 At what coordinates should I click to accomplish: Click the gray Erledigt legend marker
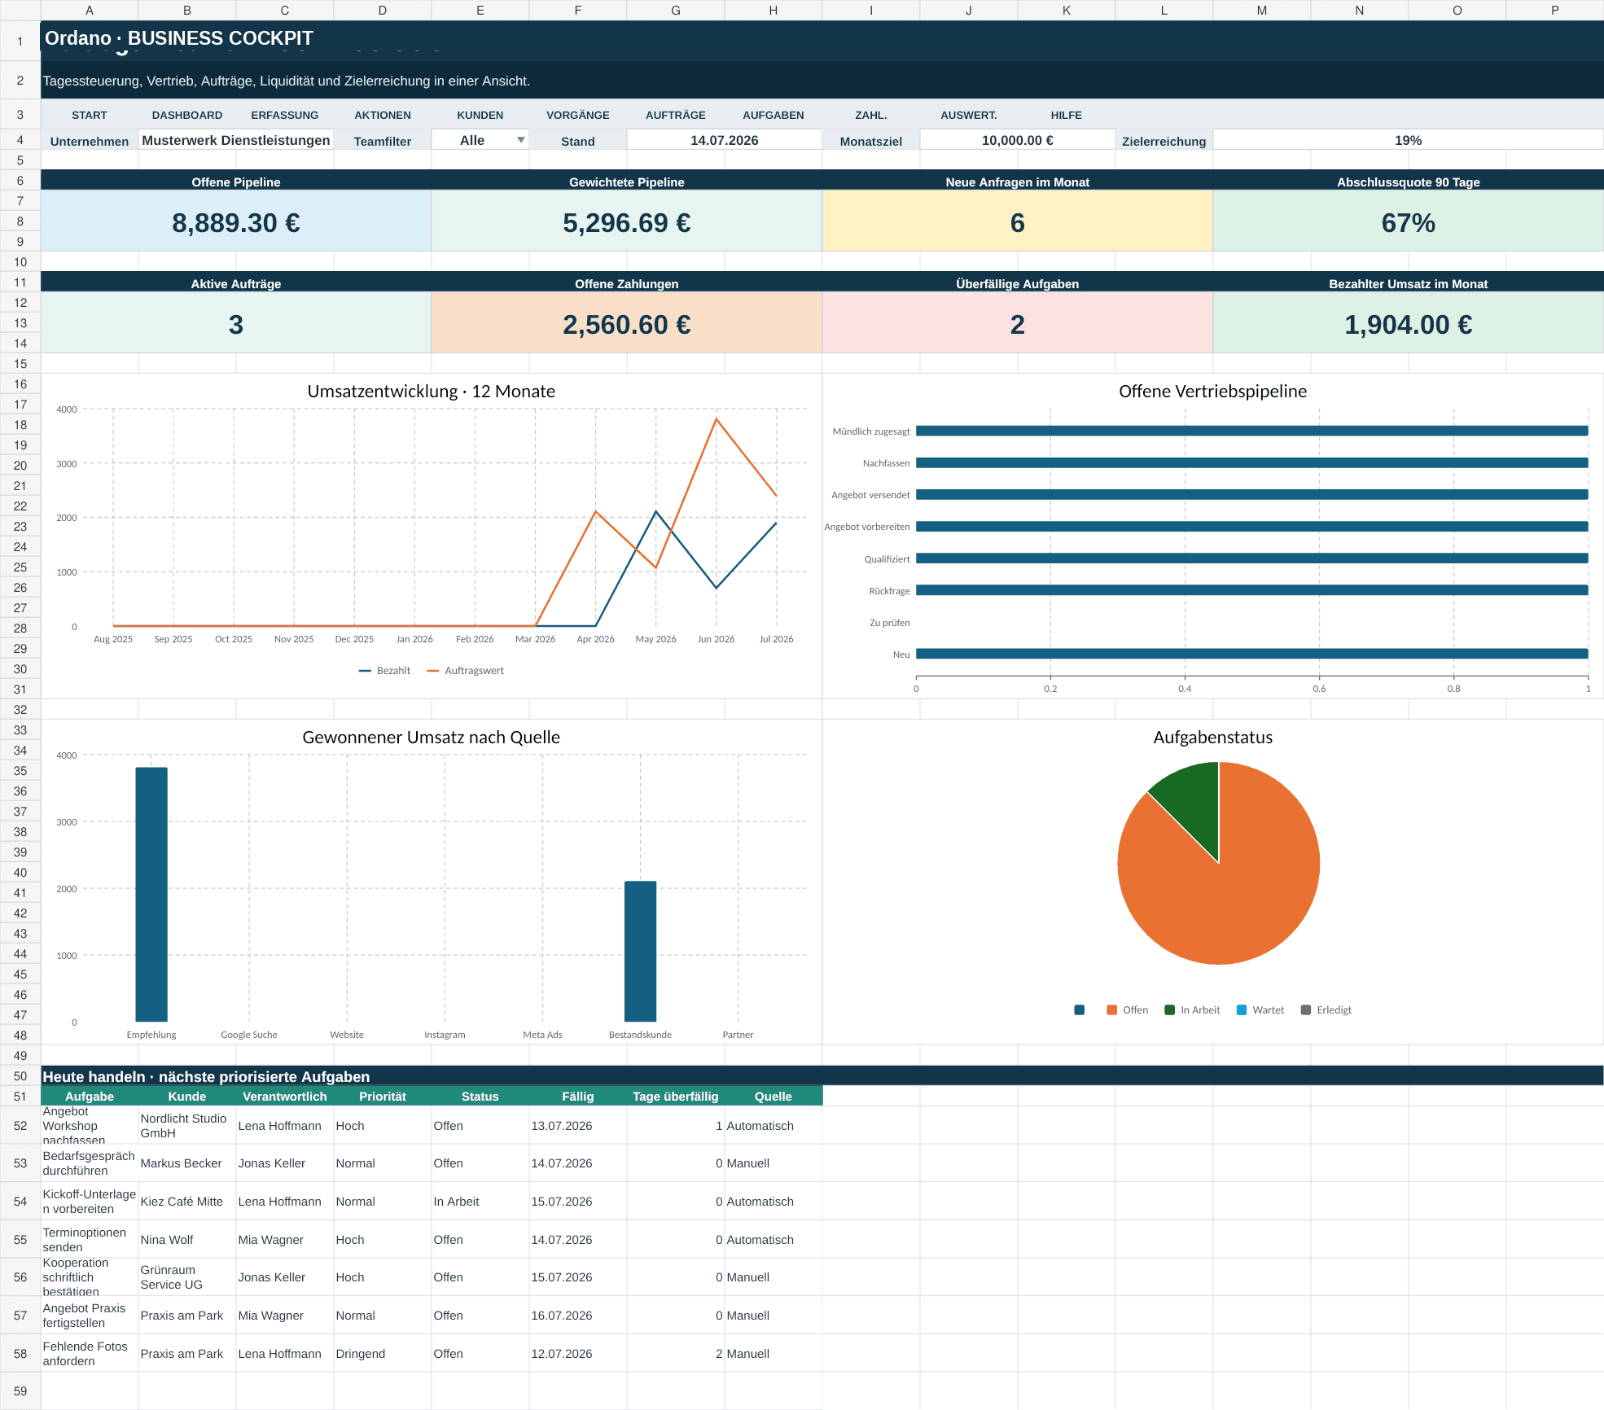point(1306,1009)
